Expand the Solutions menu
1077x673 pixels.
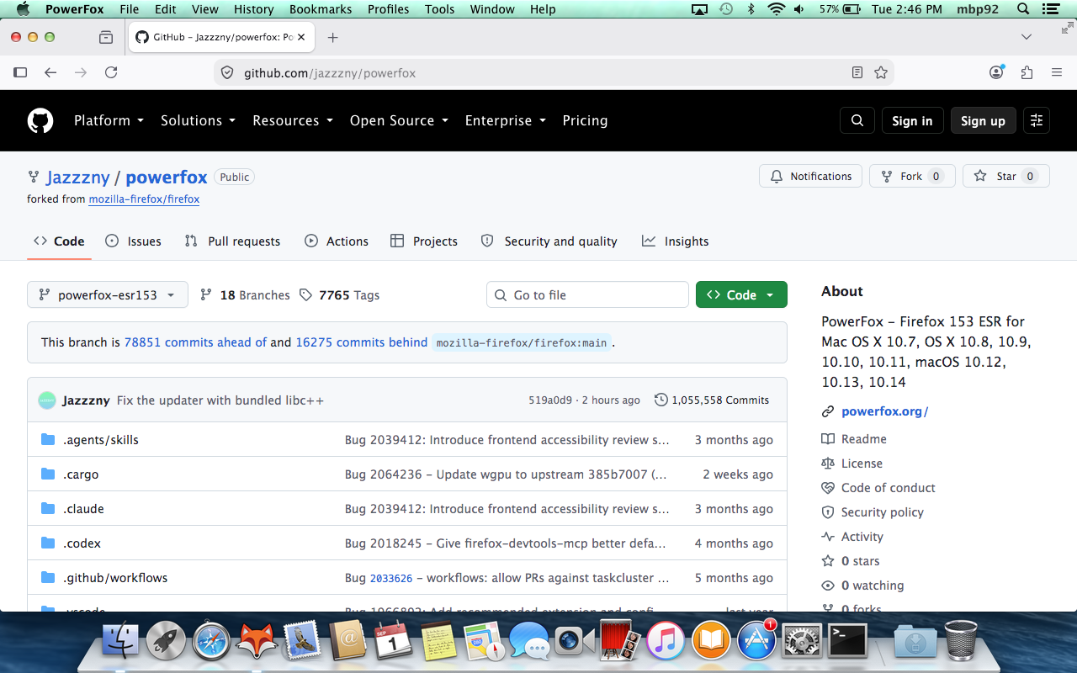tap(198, 120)
